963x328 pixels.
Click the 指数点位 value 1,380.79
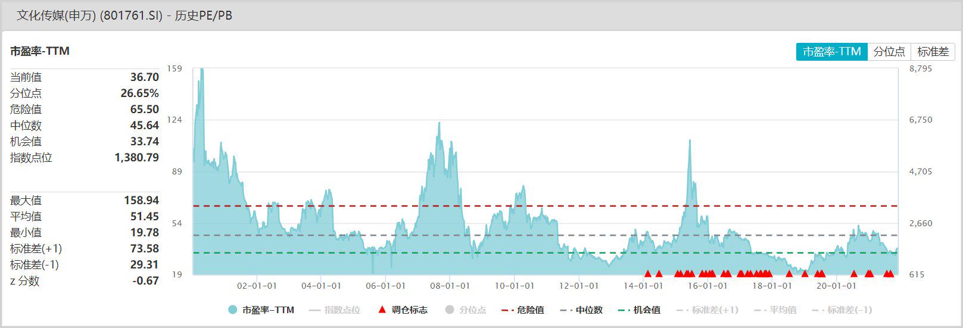coord(137,158)
